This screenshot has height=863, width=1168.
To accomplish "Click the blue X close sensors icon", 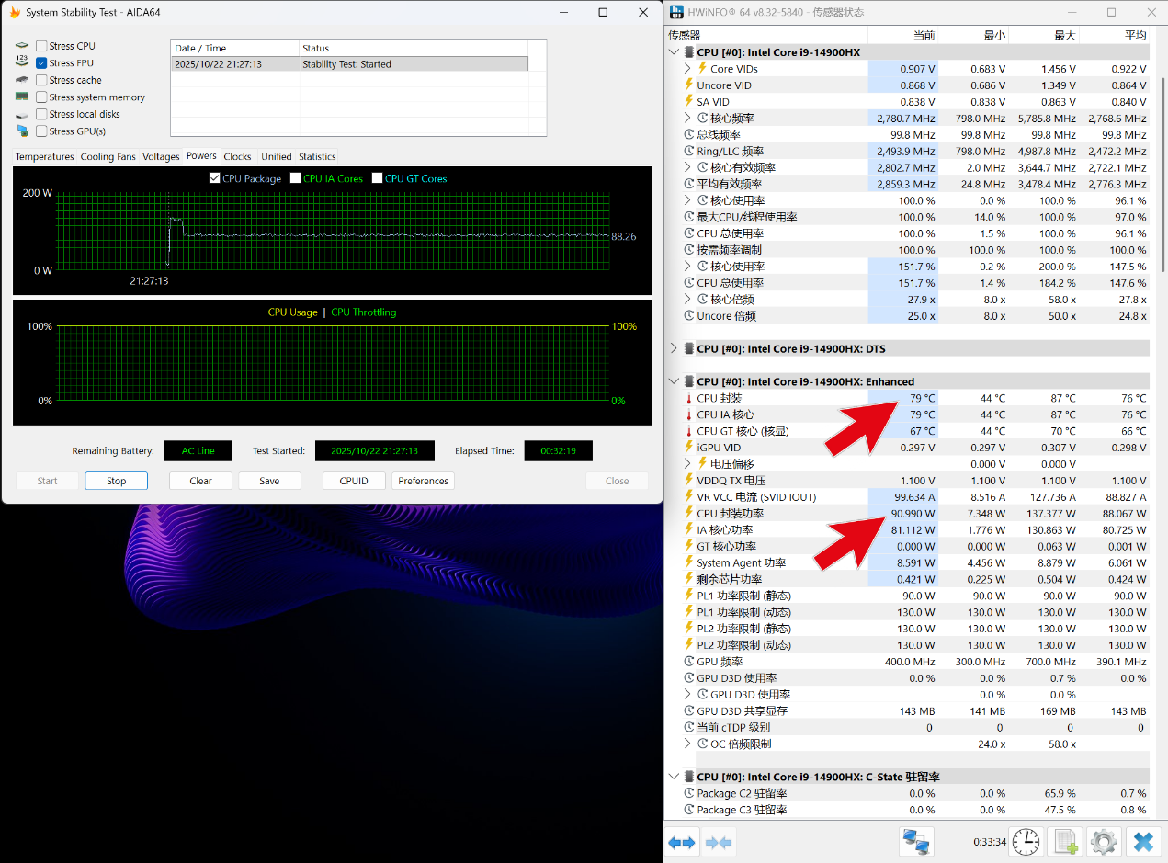I will (1143, 841).
